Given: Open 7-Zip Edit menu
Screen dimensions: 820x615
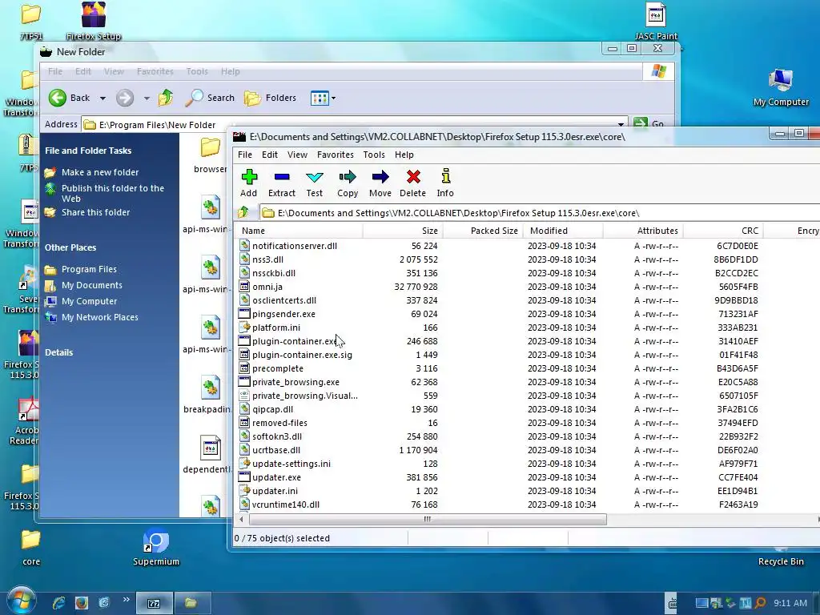Looking at the screenshot, I should pos(270,155).
